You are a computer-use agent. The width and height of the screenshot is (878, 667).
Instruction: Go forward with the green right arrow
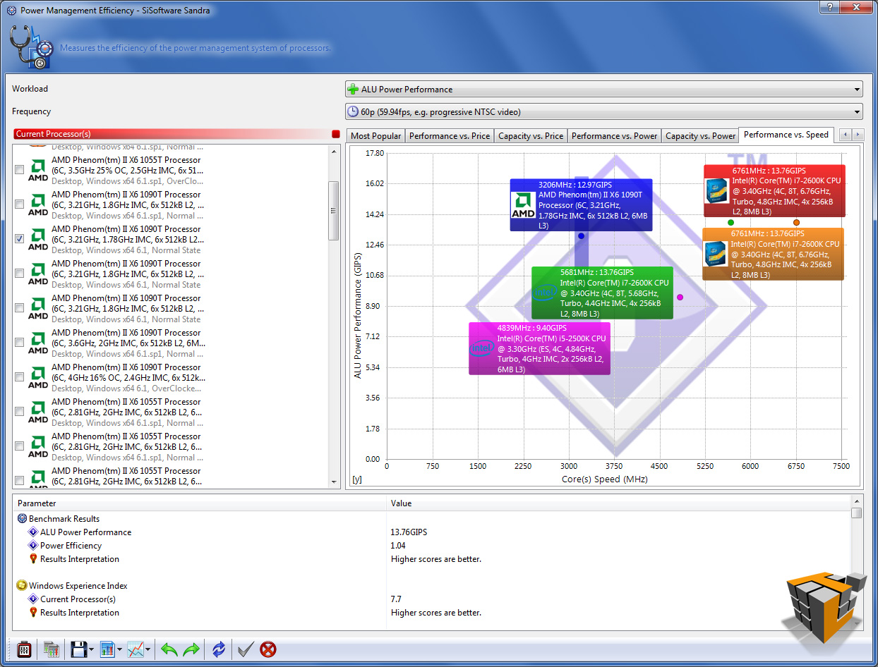click(191, 649)
